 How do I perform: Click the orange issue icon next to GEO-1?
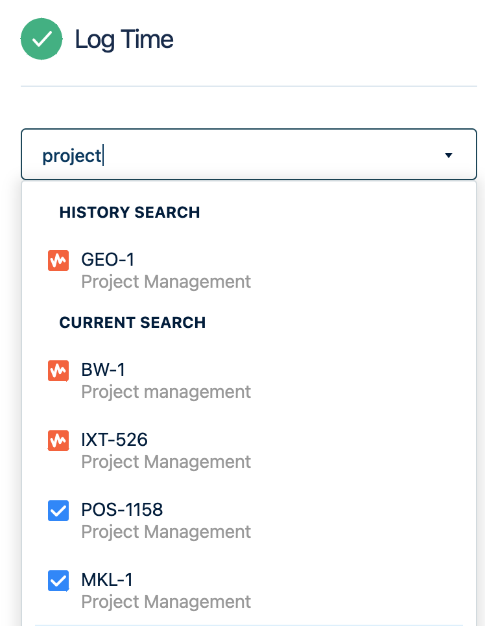[x=58, y=261]
